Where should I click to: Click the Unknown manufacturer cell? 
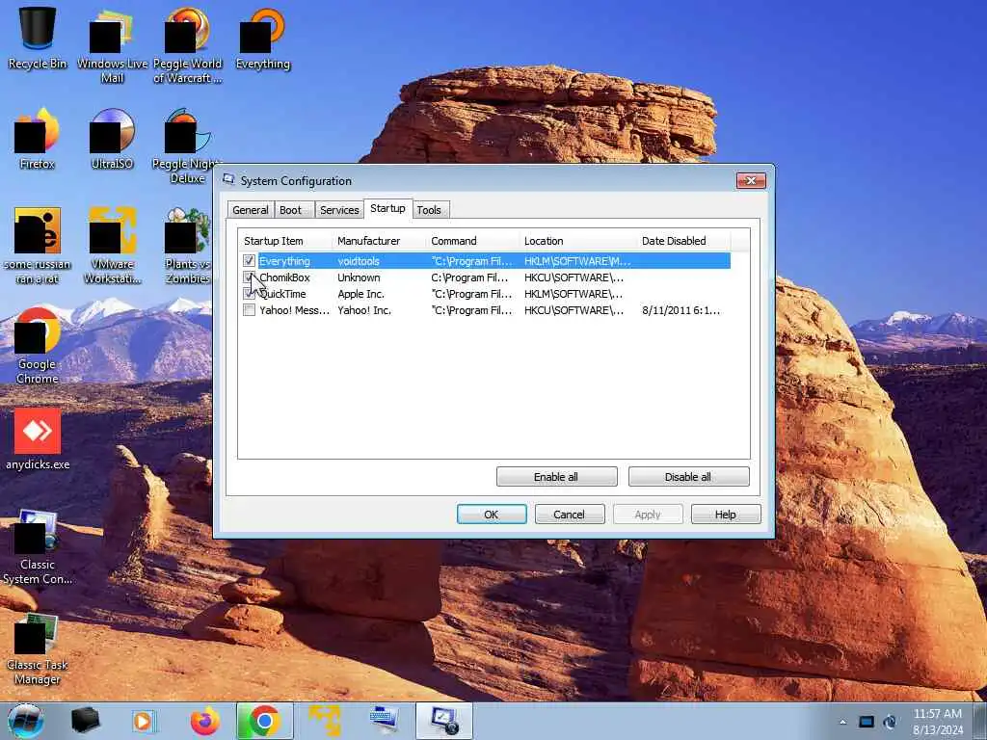[359, 277]
